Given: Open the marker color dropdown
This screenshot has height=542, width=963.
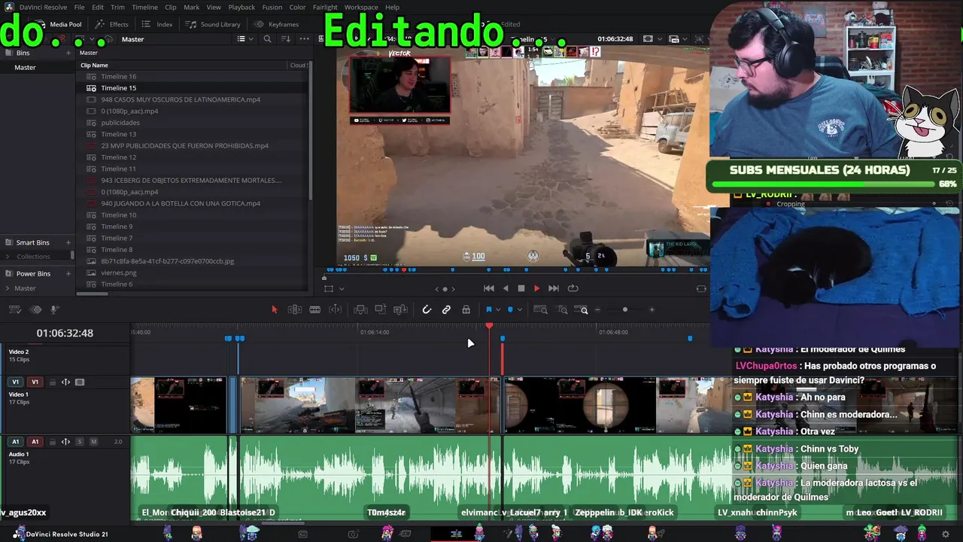Looking at the screenshot, I should coord(519,310).
